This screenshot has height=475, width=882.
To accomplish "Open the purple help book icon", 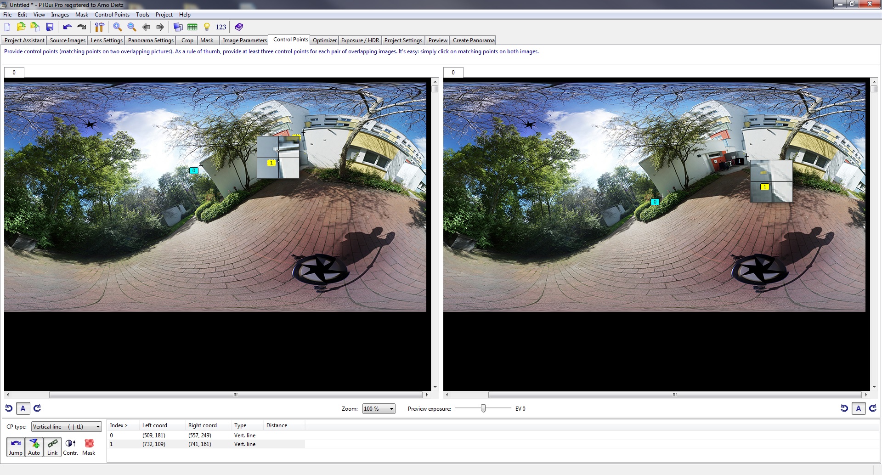I will tap(239, 27).
